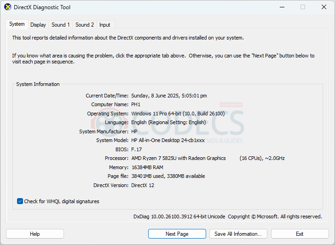
Task: Click Save All Information button
Action: click(x=238, y=234)
